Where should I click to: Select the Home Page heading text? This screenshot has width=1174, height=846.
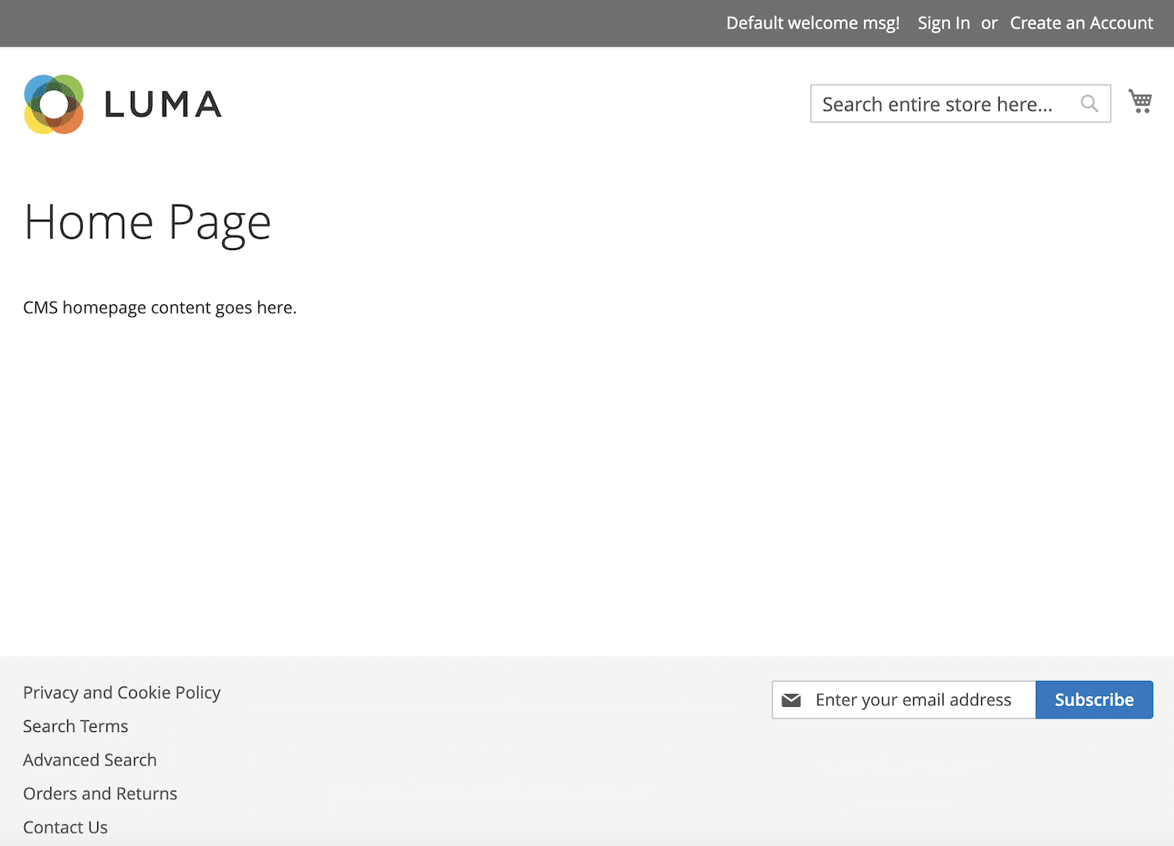click(x=148, y=221)
